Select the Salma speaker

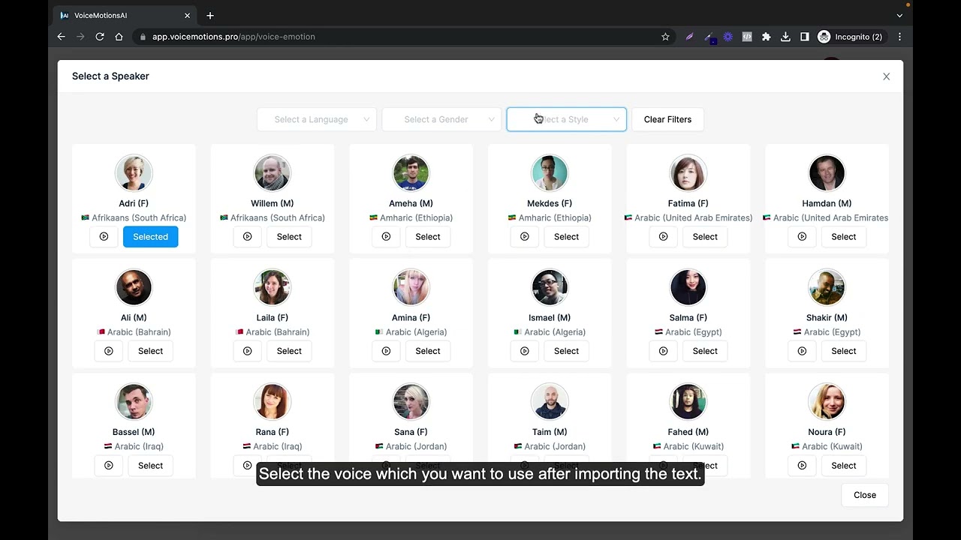705,351
